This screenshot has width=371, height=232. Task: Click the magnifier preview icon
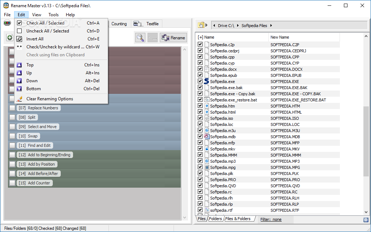point(140,38)
